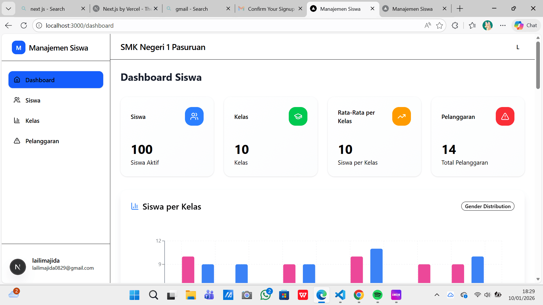This screenshot has width=543, height=305.
Task: Add page to favorites with star icon
Action: pyautogui.click(x=439, y=25)
